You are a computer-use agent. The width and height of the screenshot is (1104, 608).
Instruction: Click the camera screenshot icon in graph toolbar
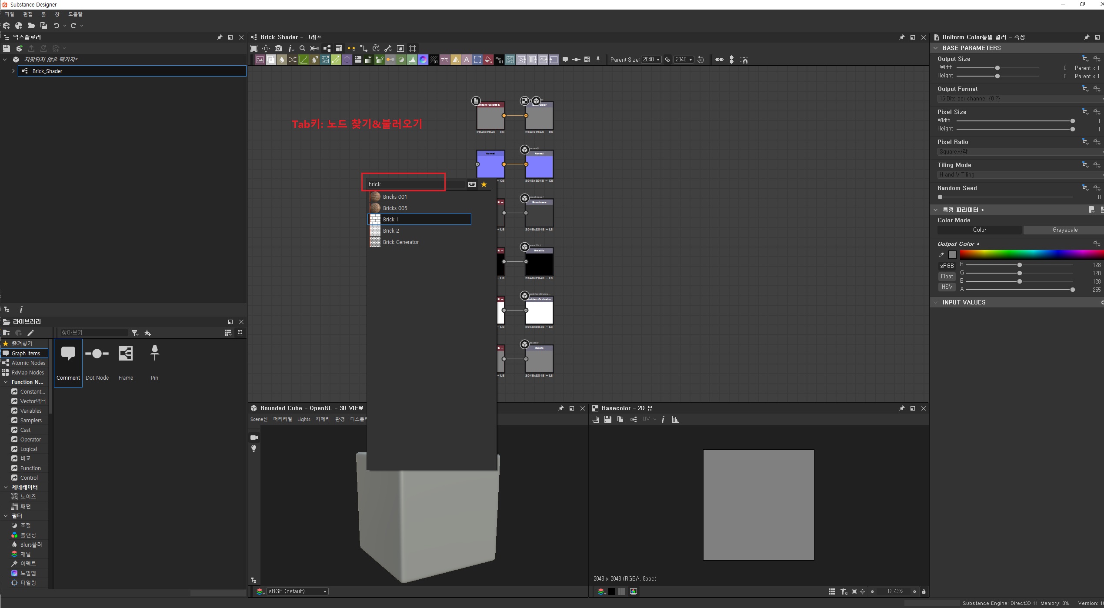[x=278, y=48]
